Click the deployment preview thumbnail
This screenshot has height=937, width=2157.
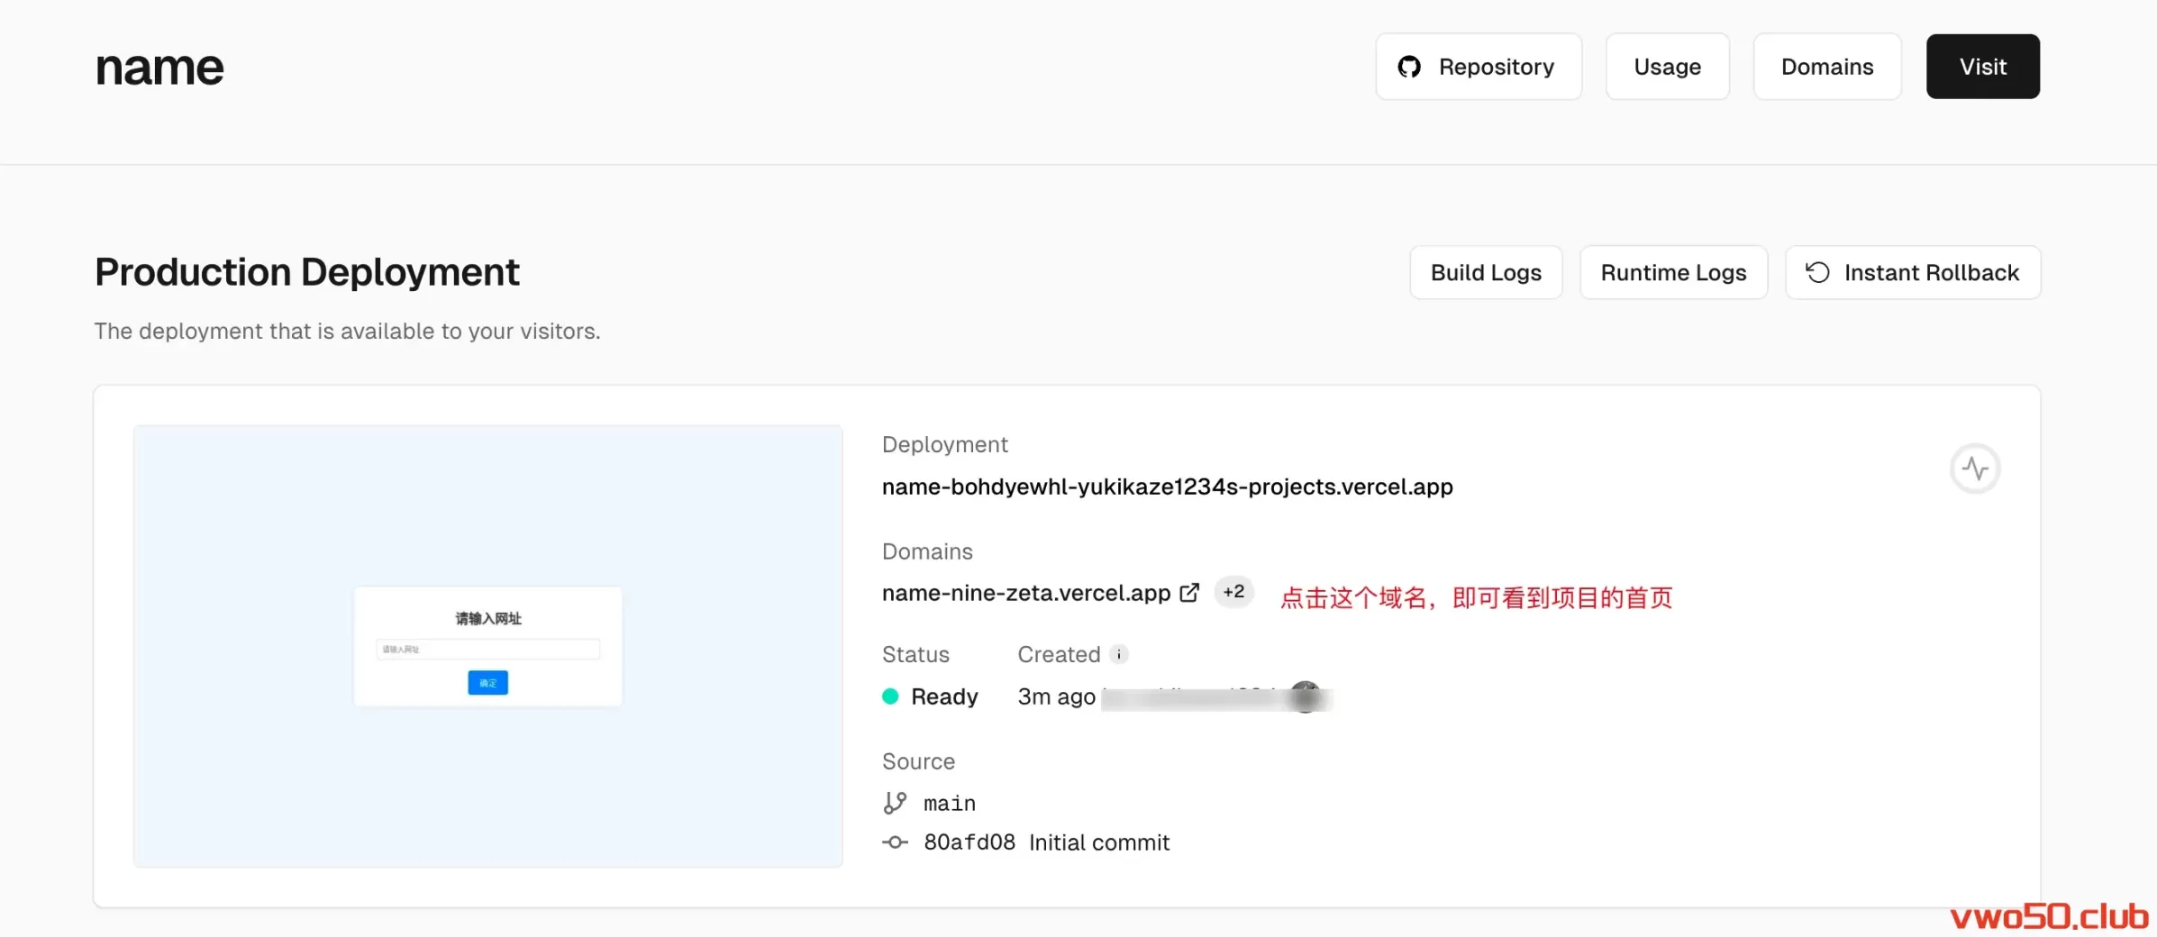tap(487, 646)
